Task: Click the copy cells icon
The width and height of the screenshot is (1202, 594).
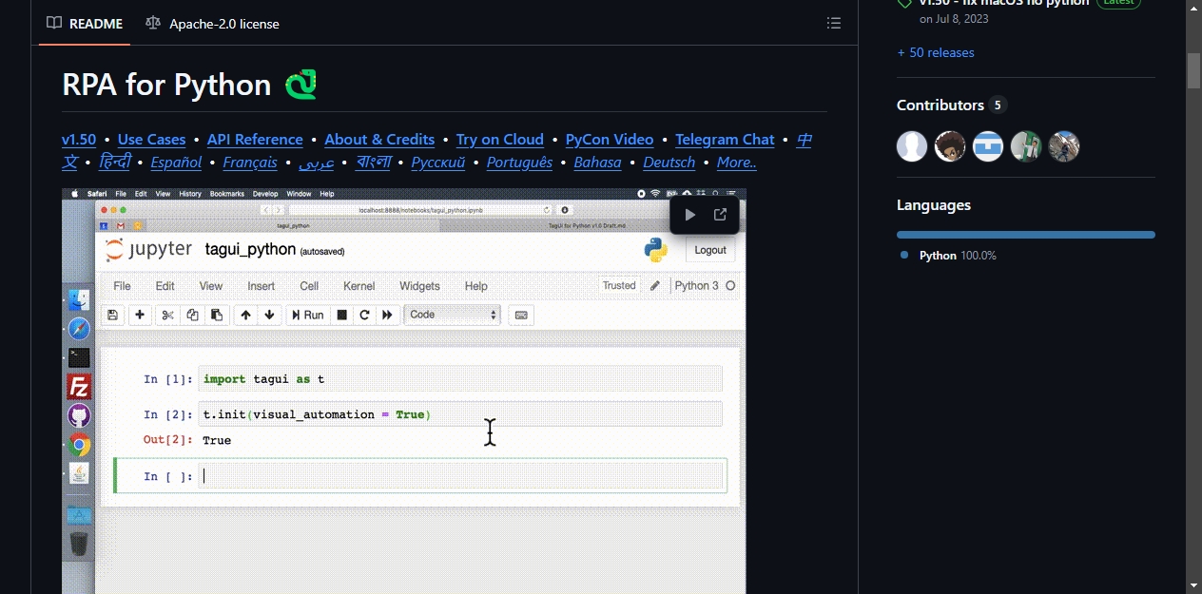Action: pos(192,315)
